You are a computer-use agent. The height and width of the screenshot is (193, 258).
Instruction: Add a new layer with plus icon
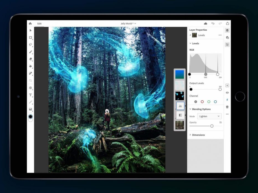click(227, 85)
